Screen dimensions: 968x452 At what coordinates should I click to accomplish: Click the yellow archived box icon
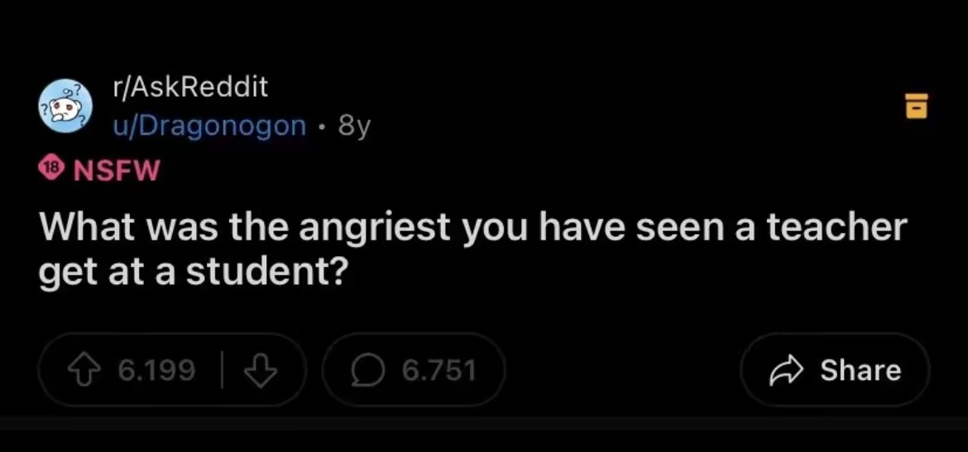pos(917,106)
